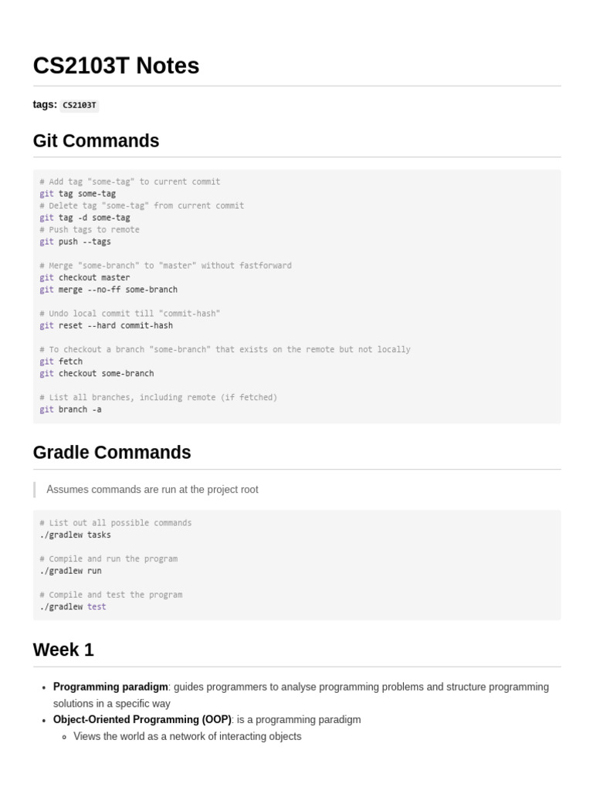Place cursor on "git push --tags" line
The height and width of the screenshot is (791, 593).
[x=75, y=242]
